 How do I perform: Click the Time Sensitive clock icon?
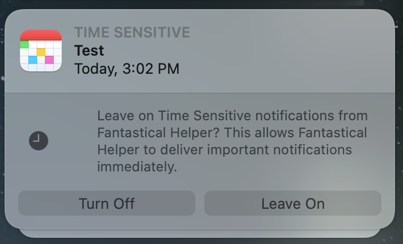39,140
